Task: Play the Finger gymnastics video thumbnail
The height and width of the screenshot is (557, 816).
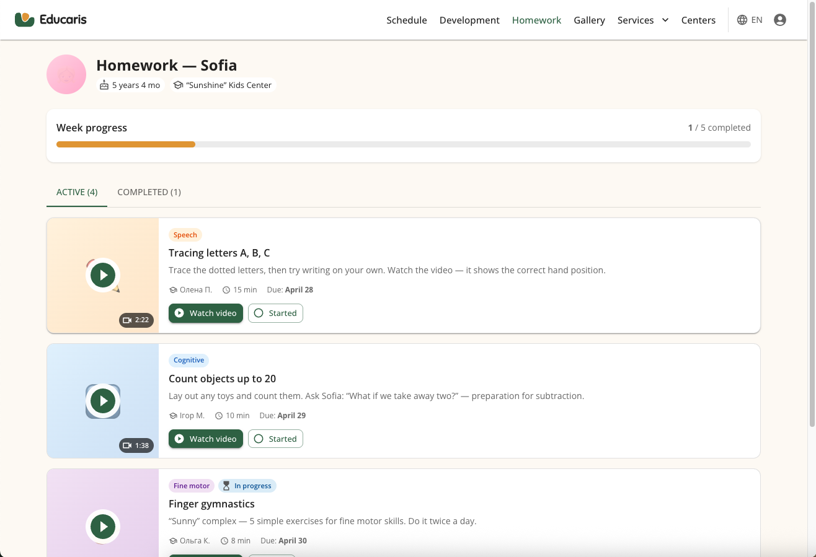Action: coord(103,527)
